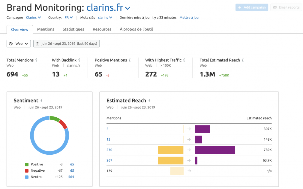
Task: Expand the Campagne Clarins dropdown
Action: [34, 18]
